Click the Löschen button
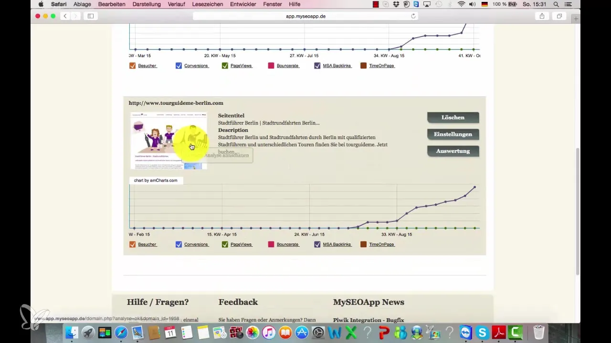Viewport: 611px width, 343px height. coord(453,117)
